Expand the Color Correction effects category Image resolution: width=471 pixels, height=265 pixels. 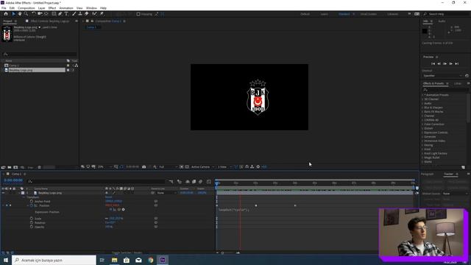(x=422, y=124)
